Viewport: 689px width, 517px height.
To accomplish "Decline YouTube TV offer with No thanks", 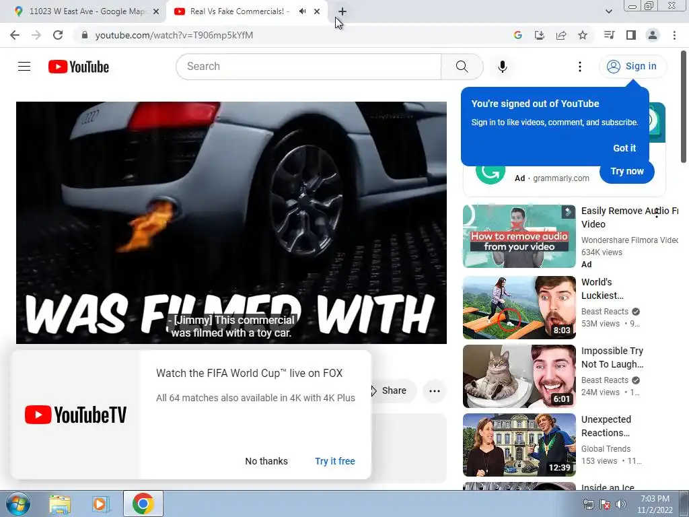I will [266, 461].
